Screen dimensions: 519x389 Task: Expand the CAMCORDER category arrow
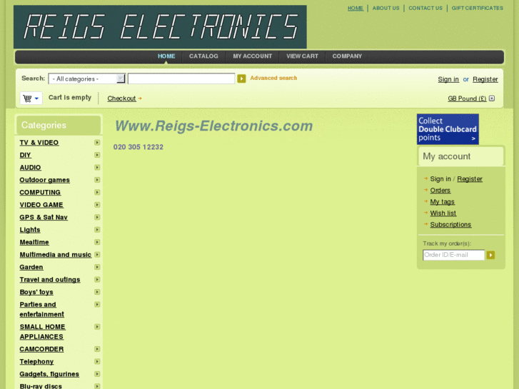[x=97, y=349]
